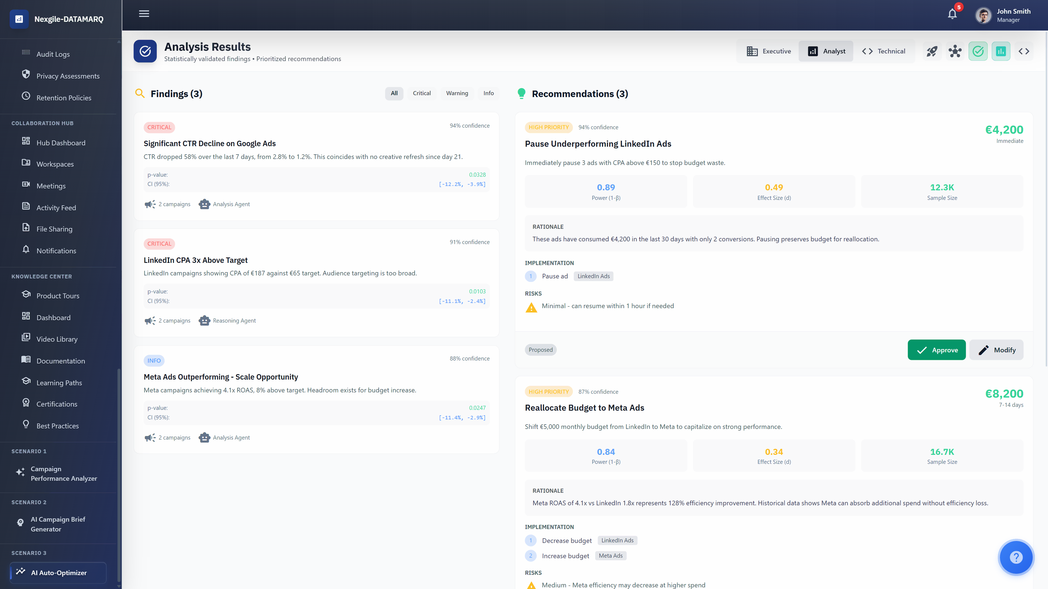Screen dimensions: 1048x589
Task: Enable the green checkmark validation icon in toolbar
Action: coord(978,51)
